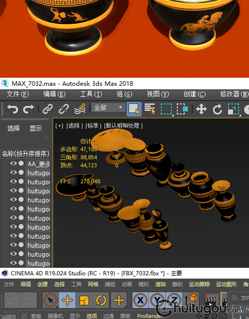Image resolution: width=249 pixels, height=319 pixels.
Task: Activate the Select and Link chain icon
Action: click(48, 109)
